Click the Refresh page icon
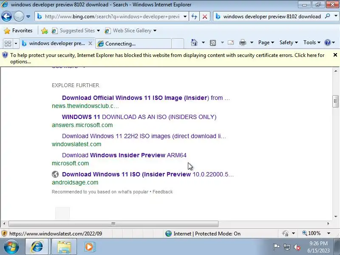The image size is (340, 255). [194, 17]
